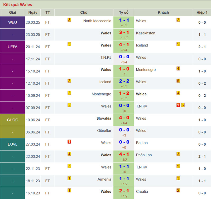The width and height of the screenshot is (211, 199).
Task: Click the yellow card 4 icon beside Montenegro on 15.10.24
Action: [x=178, y=69]
